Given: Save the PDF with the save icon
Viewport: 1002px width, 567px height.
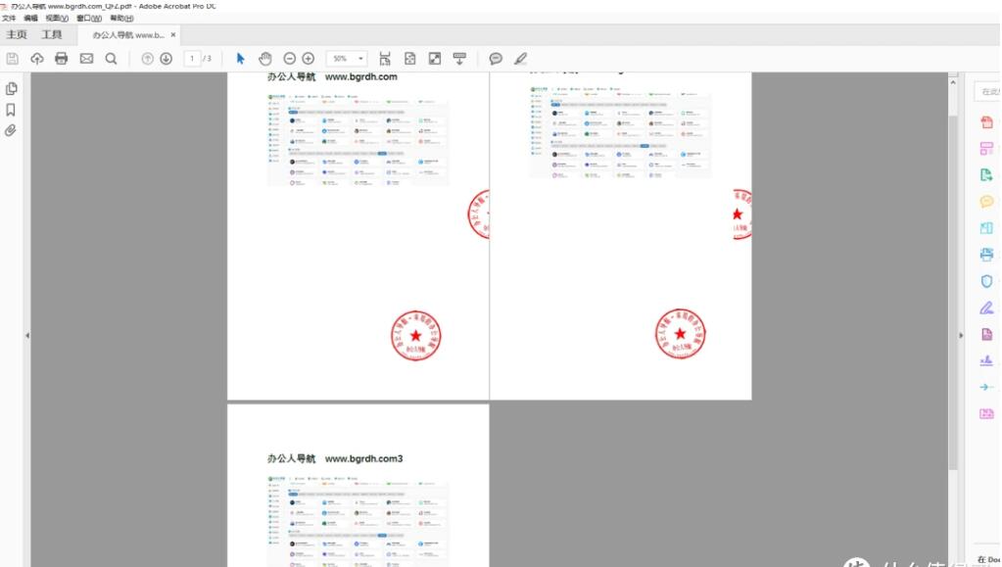Looking at the screenshot, I should [x=11, y=58].
